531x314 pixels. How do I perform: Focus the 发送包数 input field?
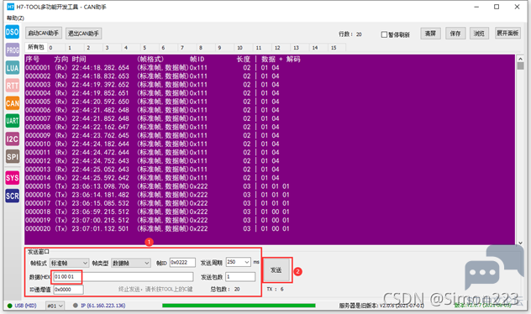(240, 277)
